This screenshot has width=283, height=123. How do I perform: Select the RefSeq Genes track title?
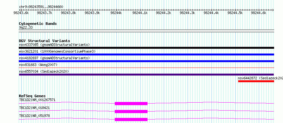click(32, 96)
